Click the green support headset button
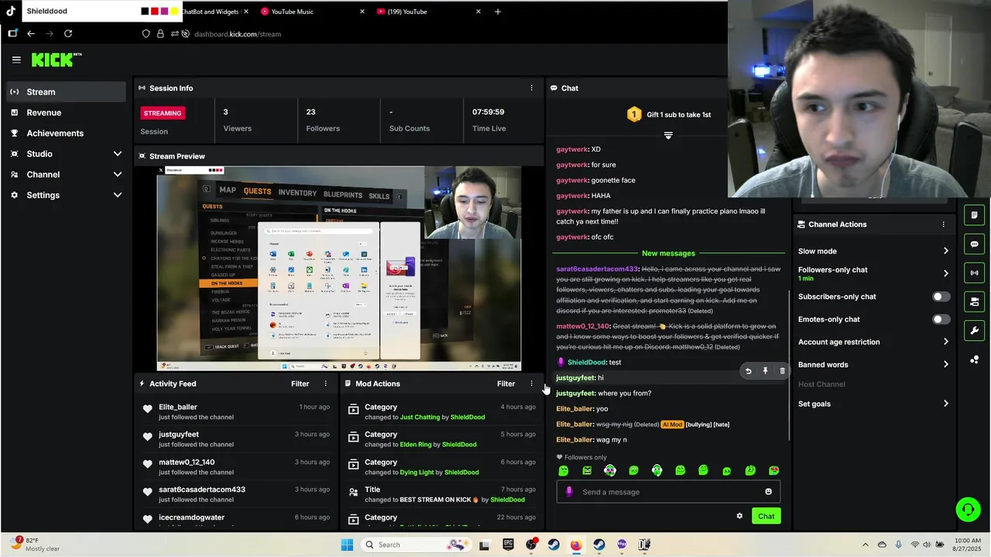The height and width of the screenshot is (557, 991). click(x=968, y=509)
